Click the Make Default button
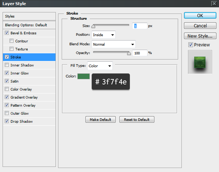219x172 pixels. pos(100,119)
